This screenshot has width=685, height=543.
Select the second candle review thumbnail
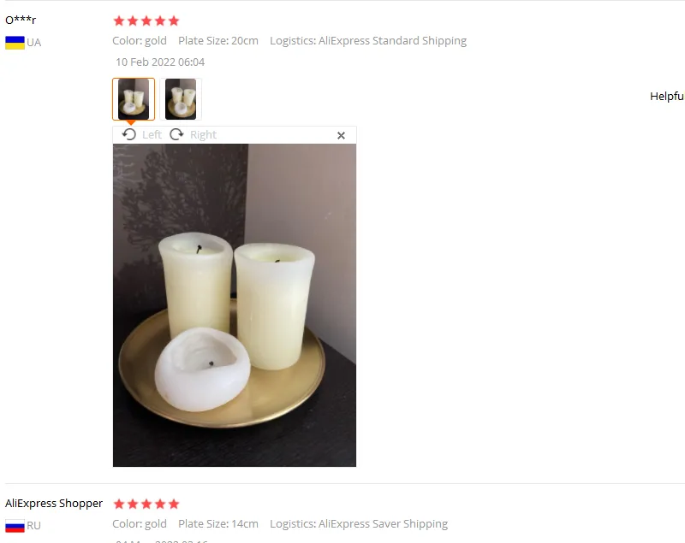pos(181,99)
